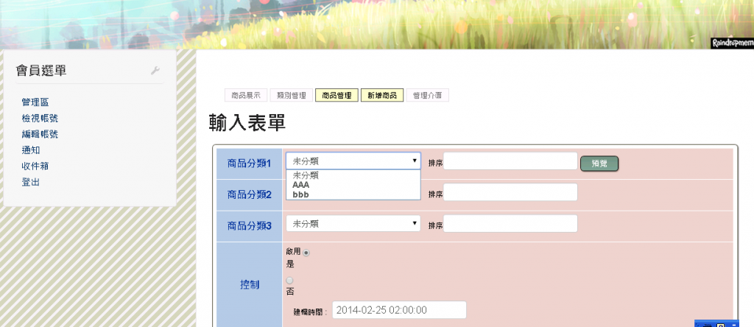Open the 管理介面 tab
The image size is (754, 327).
coord(427,95)
